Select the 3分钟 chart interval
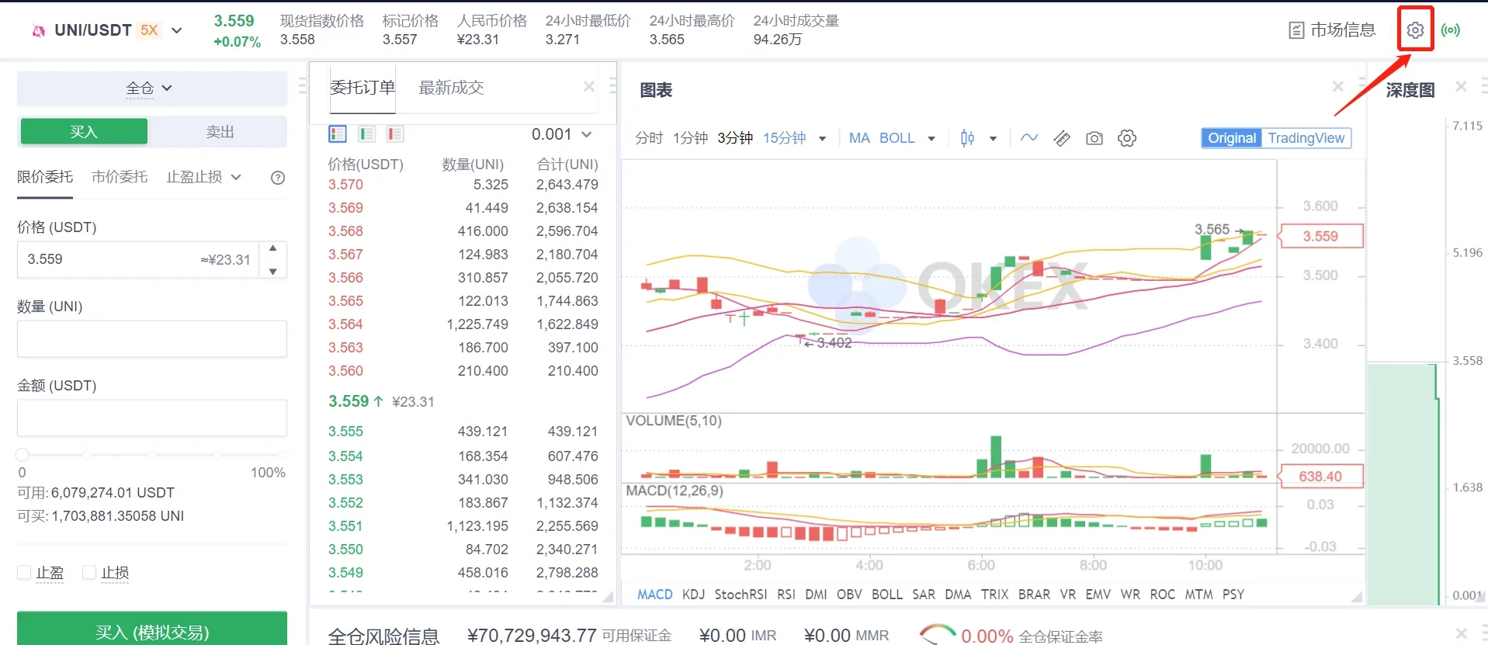The image size is (1488, 645). 735,138
